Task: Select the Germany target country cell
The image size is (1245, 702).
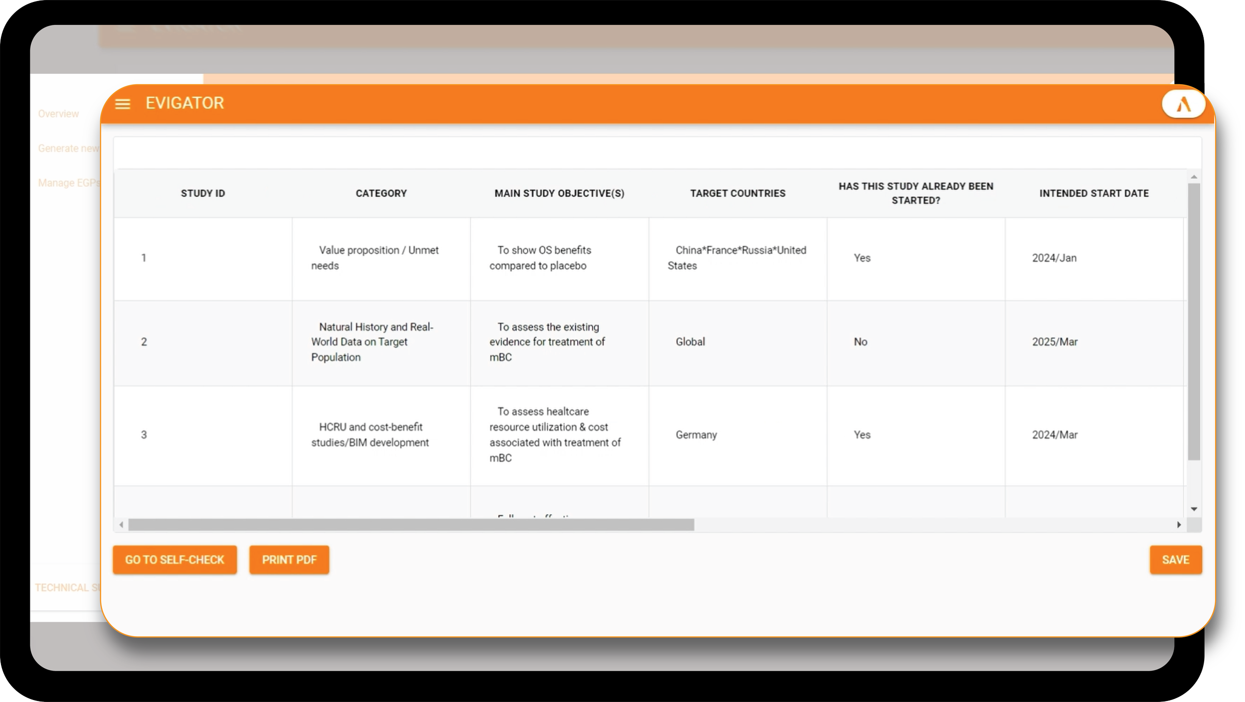Action: coord(696,434)
